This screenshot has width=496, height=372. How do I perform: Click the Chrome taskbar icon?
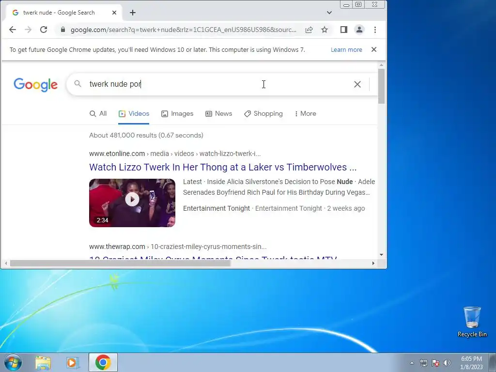pos(103,362)
